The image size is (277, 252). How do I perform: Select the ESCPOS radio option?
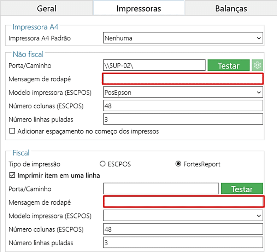click(x=103, y=164)
